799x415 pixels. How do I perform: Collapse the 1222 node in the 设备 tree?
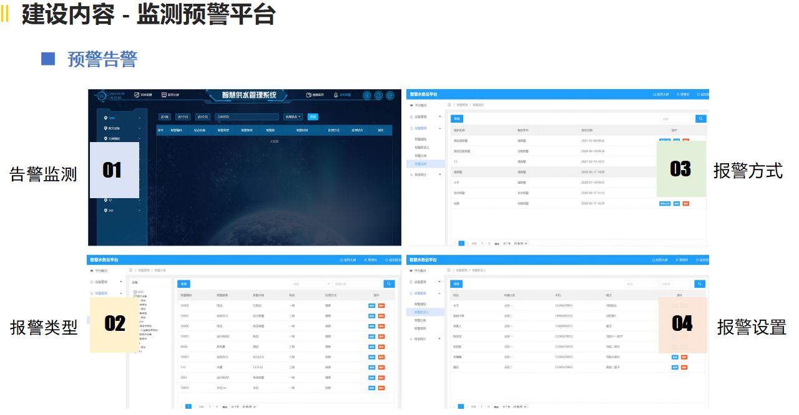(135, 292)
